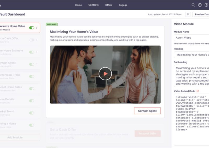Click into the Module Name input field
This screenshot has height=148, width=209.
(x=191, y=38)
